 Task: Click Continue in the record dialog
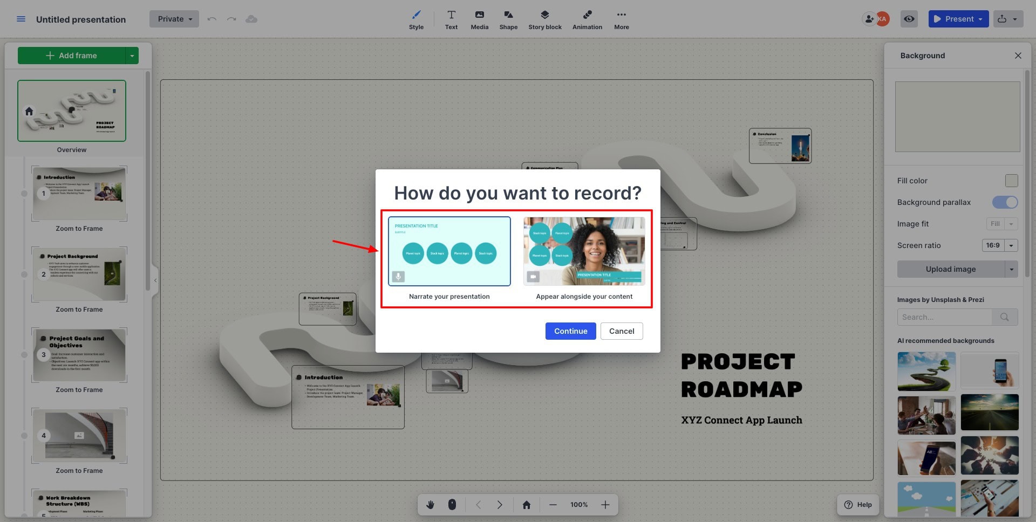point(571,331)
